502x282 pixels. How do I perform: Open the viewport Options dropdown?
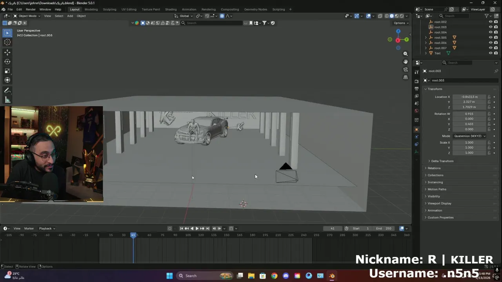pos(401,23)
